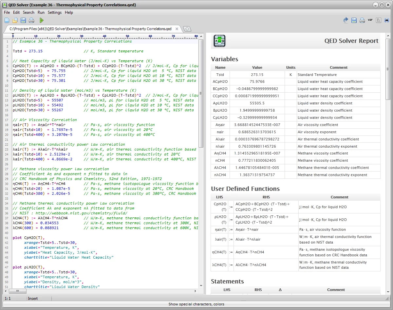Click the 'User Defined Functions' heading
393x310 pixels.
point(245,189)
